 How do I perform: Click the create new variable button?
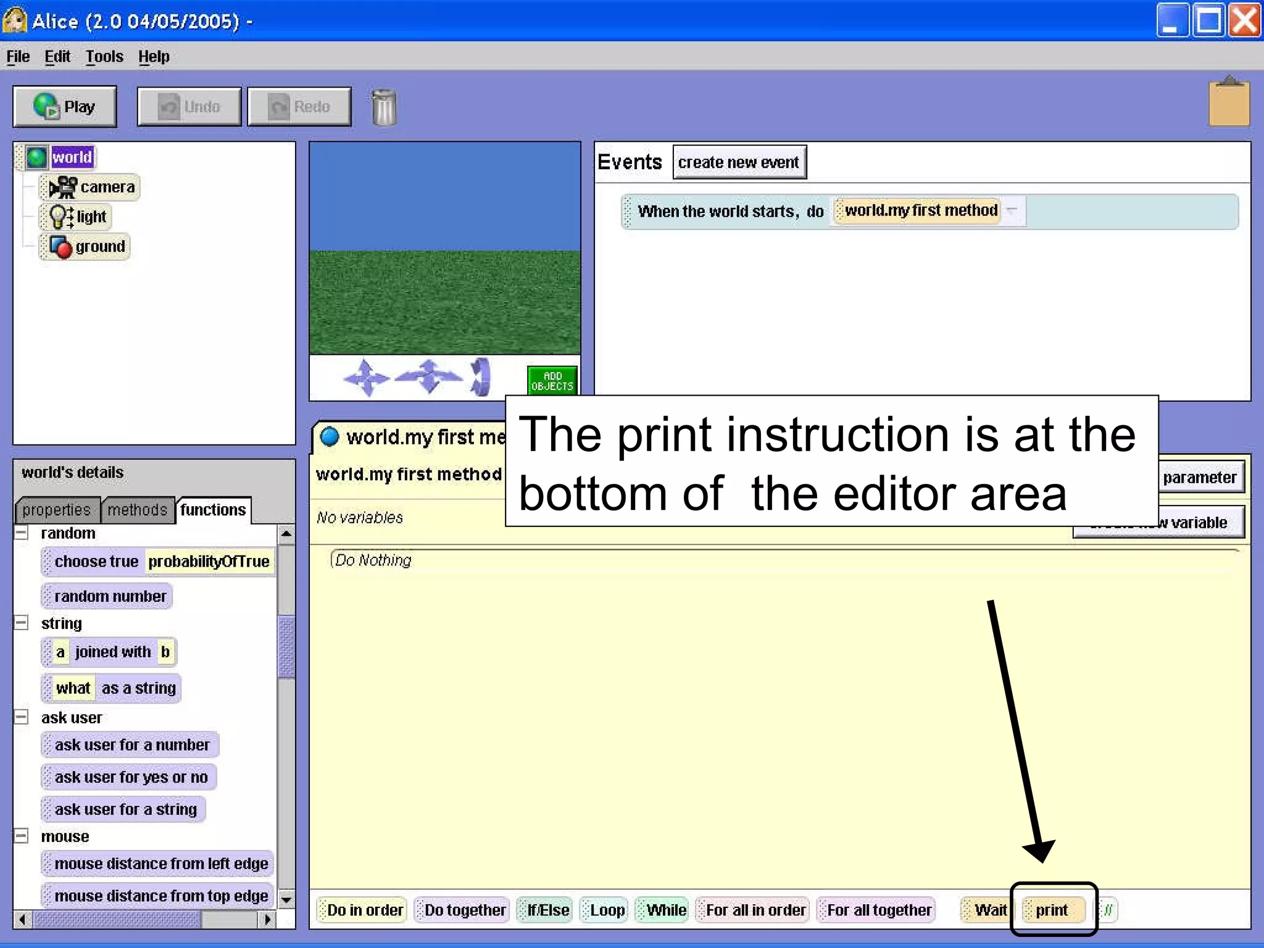point(1159,523)
